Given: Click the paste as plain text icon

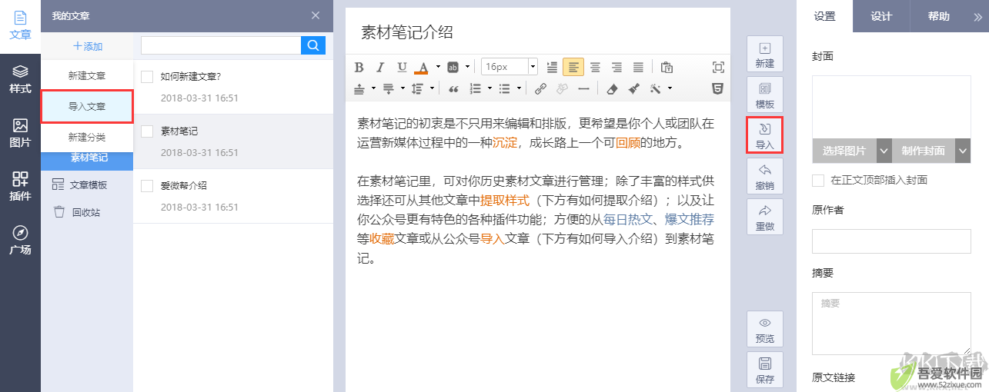Looking at the screenshot, I should tap(667, 67).
